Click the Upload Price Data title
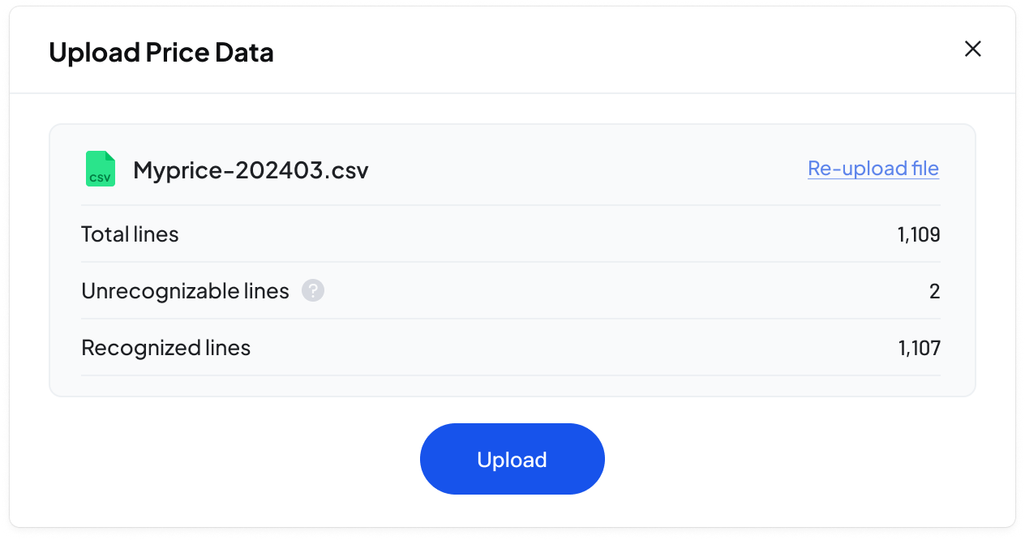Screen dimensions: 1025x540 [161, 53]
